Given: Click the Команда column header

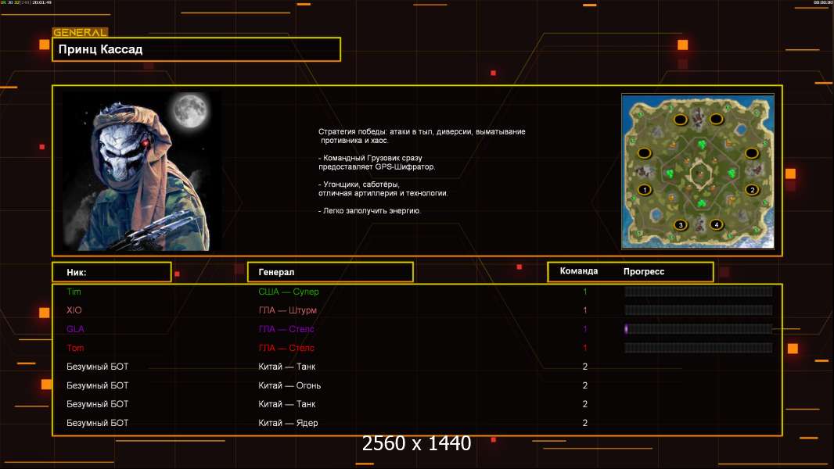Looking at the screenshot, I should tap(579, 271).
